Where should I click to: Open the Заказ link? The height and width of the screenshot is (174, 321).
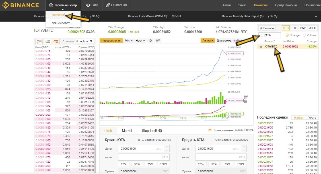(242, 5)
